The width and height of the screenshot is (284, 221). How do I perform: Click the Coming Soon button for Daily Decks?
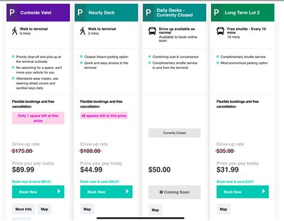[x=174, y=192]
